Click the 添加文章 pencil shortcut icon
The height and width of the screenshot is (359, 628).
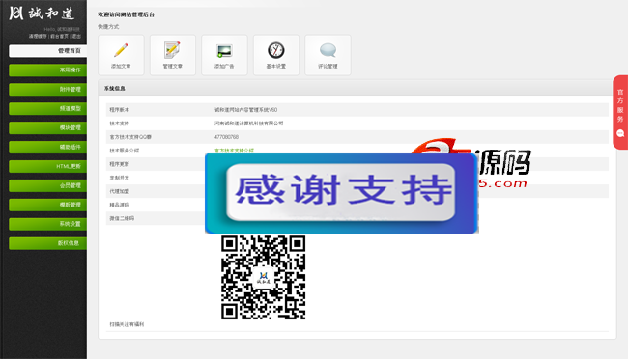click(121, 50)
